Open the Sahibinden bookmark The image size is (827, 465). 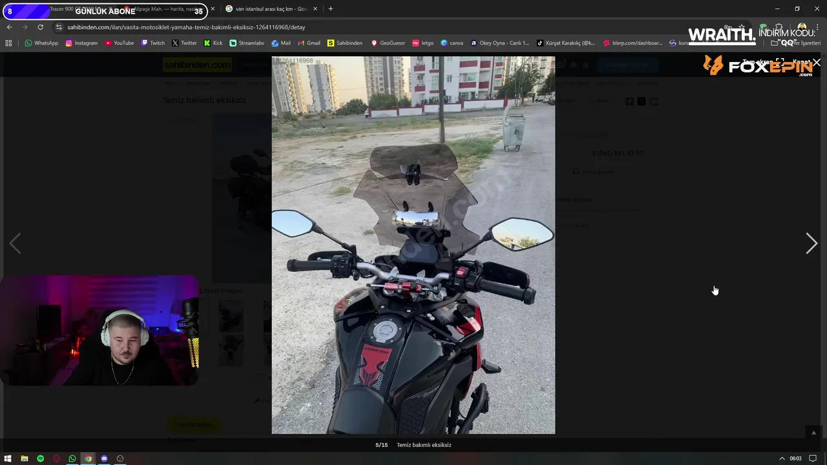(345, 43)
